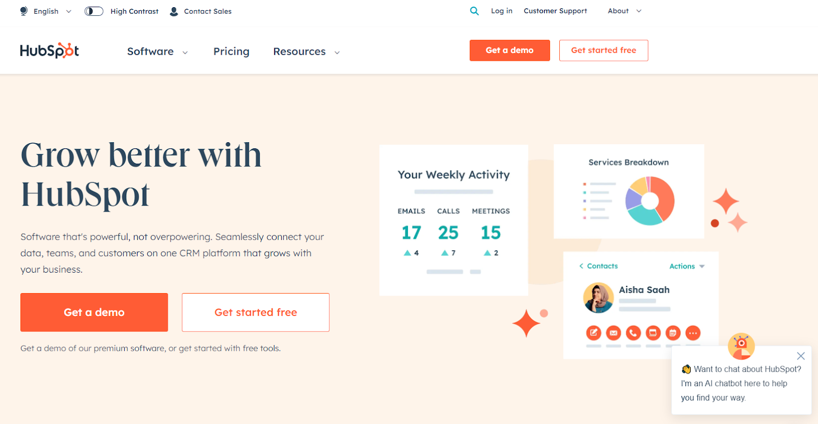Open the search magnifier icon

coord(474,11)
